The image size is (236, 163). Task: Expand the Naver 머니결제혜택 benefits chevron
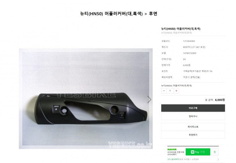click(x=218, y=159)
